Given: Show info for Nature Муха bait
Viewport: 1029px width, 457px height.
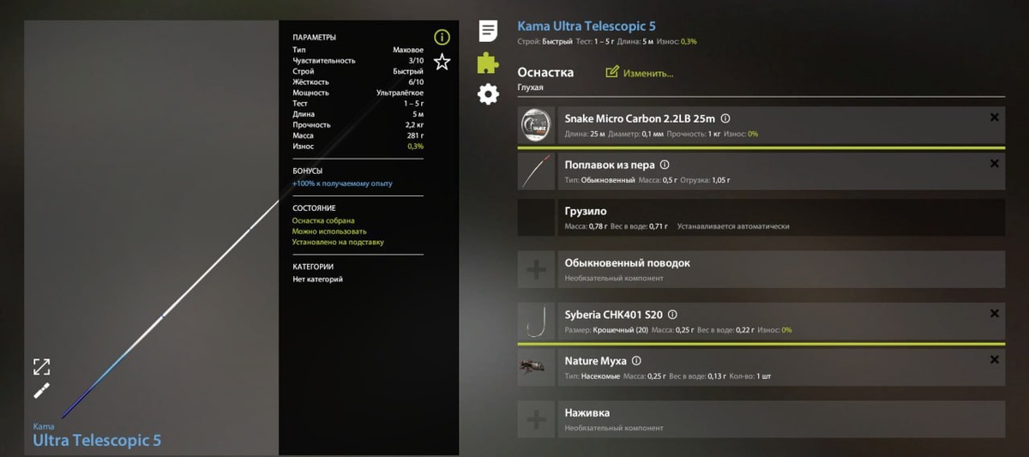Looking at the screenshot, I should (636, 361).
